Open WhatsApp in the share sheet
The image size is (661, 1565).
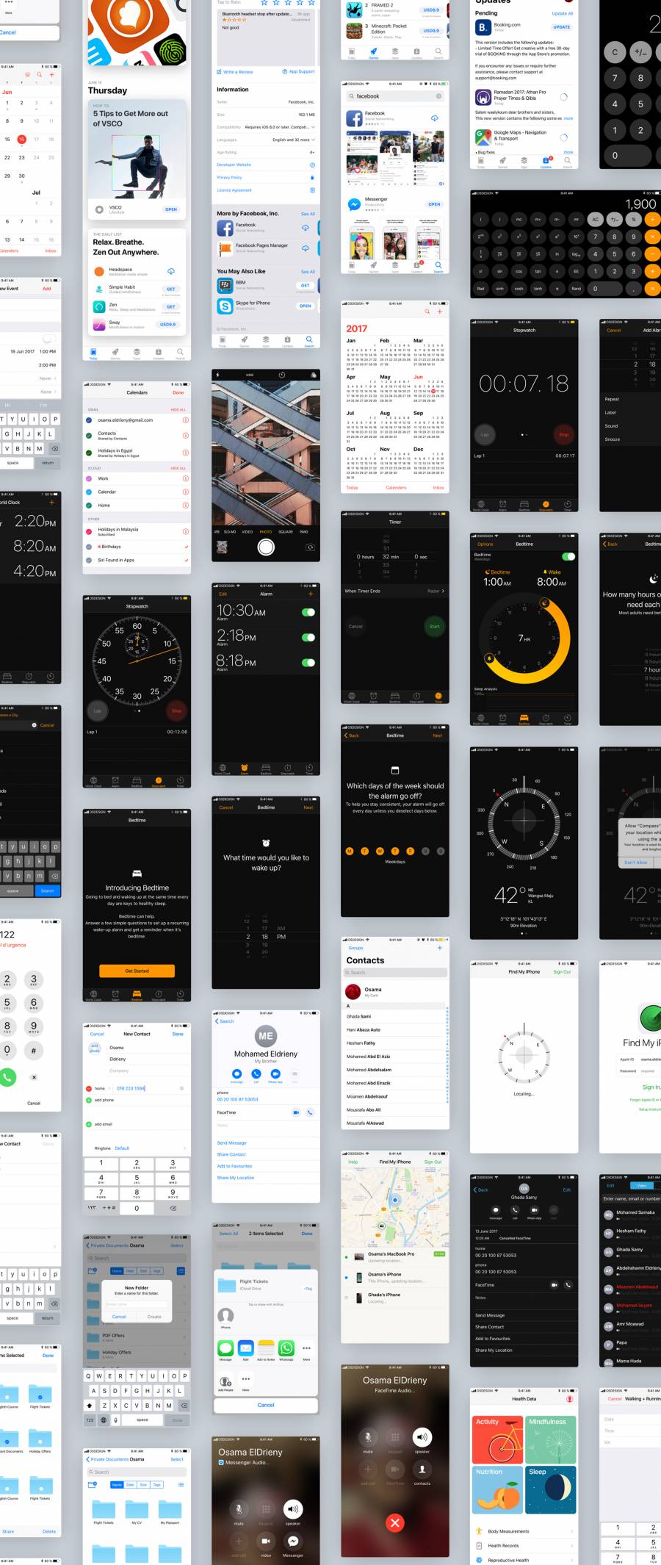tap(286, 1348)
